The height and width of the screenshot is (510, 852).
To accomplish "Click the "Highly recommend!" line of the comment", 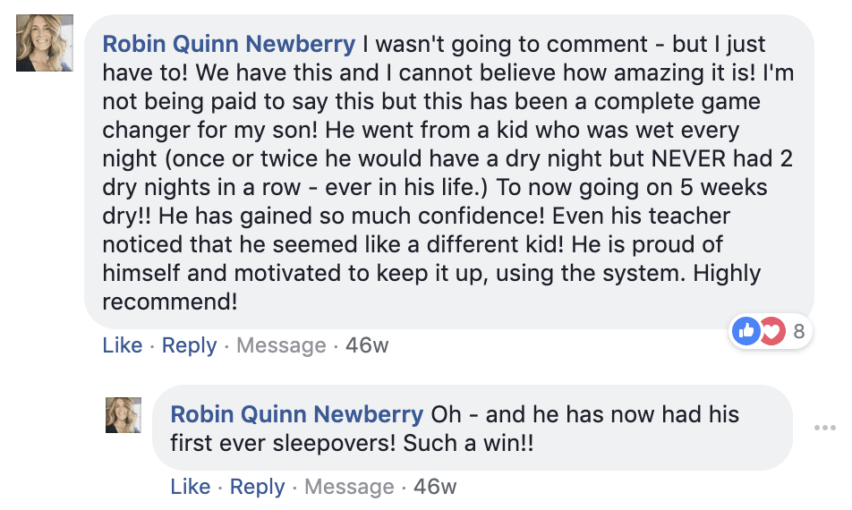I will pyautogui.click(x=170, y=302).
